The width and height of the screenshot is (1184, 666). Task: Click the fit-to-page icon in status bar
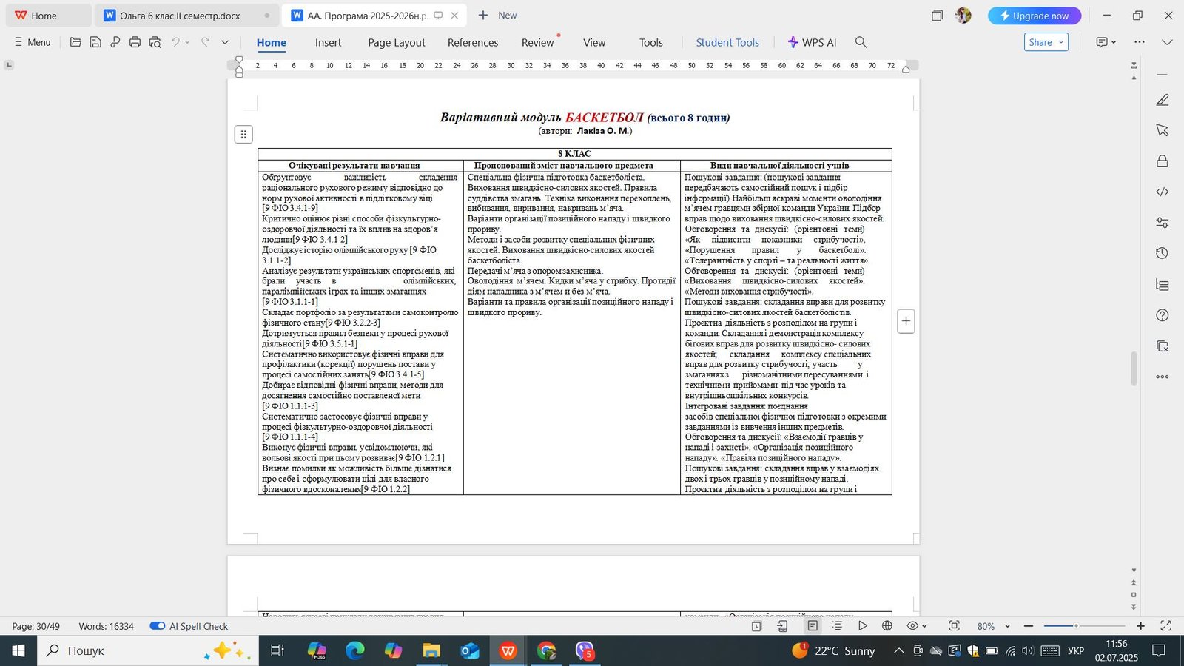(955, 626)
